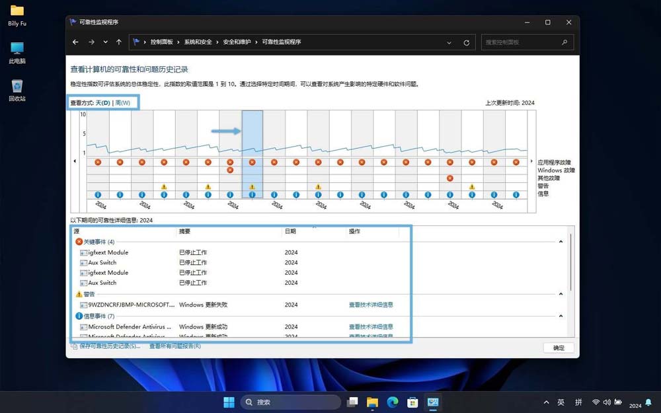This screenshot has height=413, width=661.
Task: Open File Explorer from the taskbar
Action: tap(372, 402)
